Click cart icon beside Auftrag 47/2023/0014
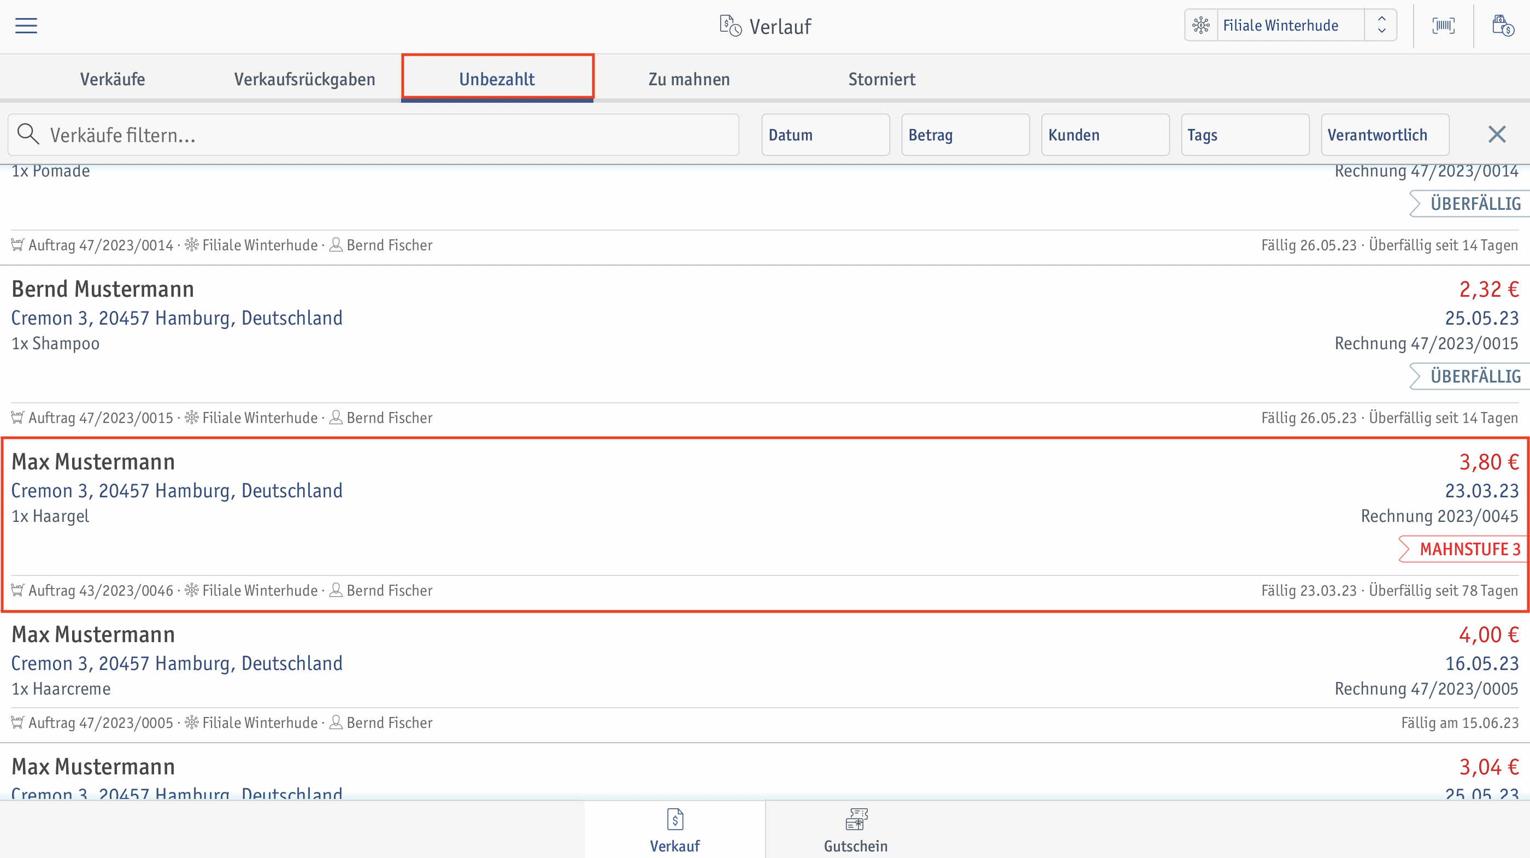Image resolution: width=1530 pixels, height=858 pixels. pyautogui.click(x=18, y=245)
